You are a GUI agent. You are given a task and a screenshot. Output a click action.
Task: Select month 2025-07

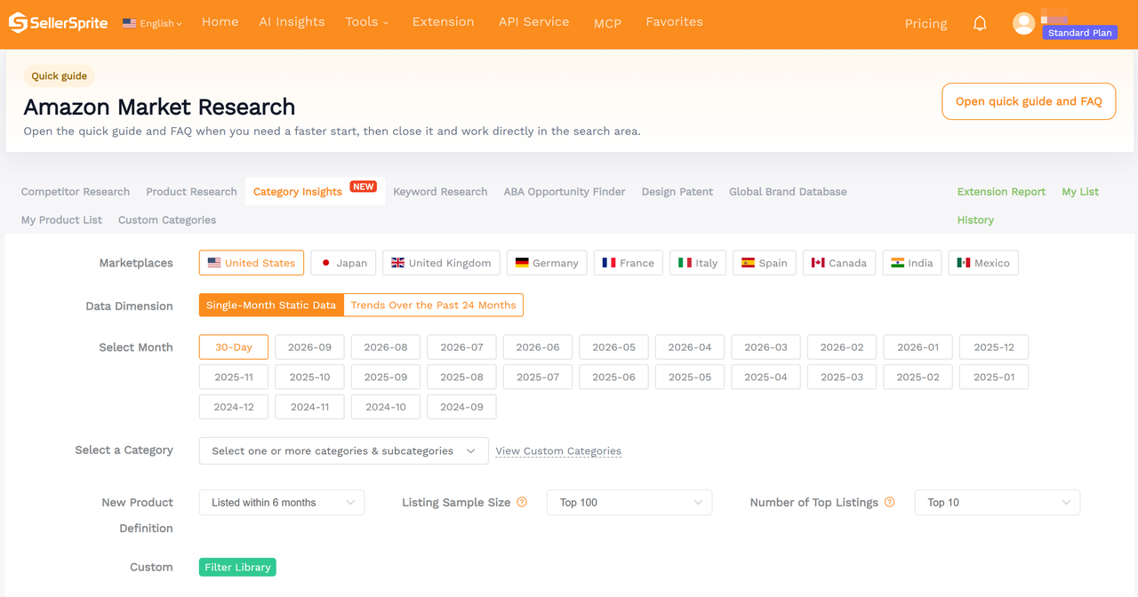pyautogui.click(x=538, y=378)
